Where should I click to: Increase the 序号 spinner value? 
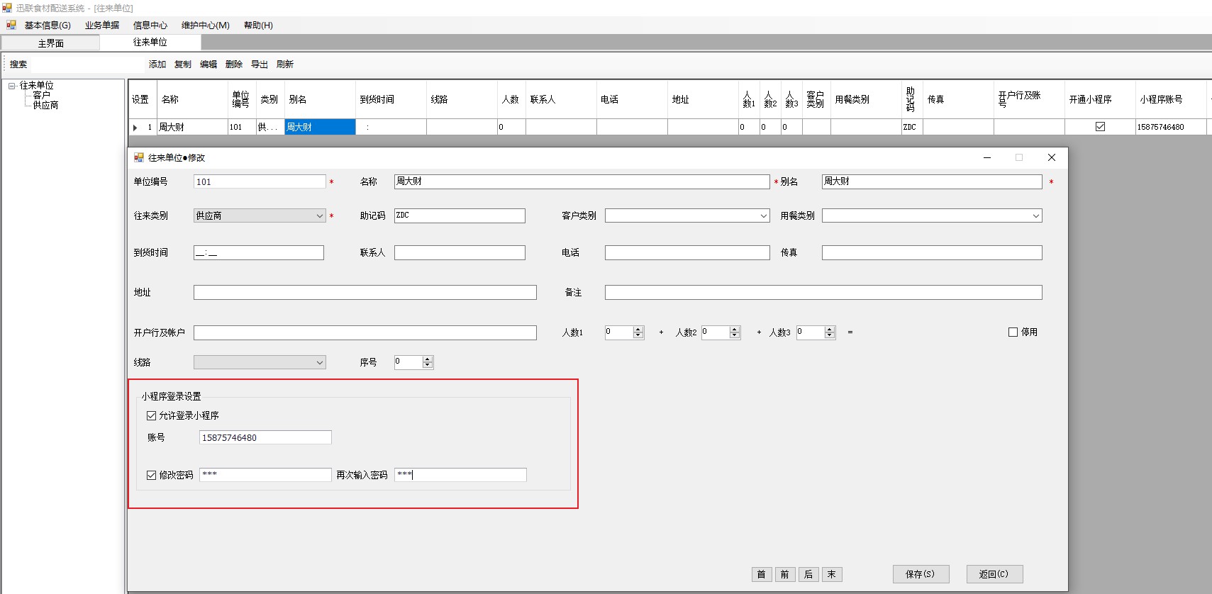427,359
